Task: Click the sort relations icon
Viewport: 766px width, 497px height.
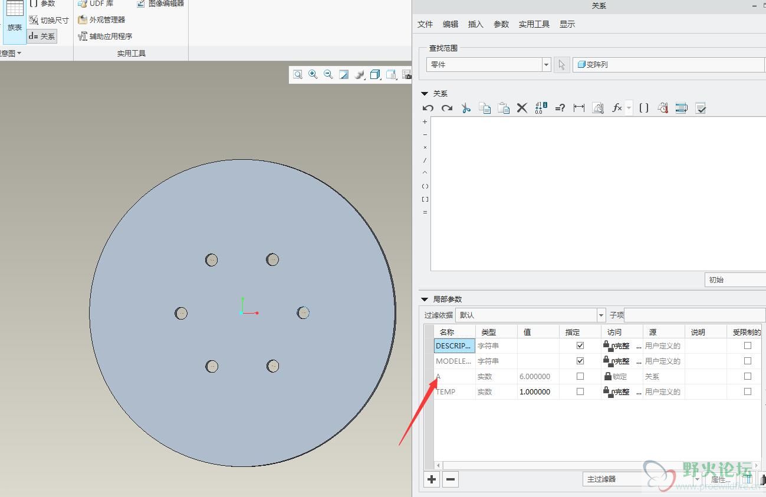Action: point(682,108)
